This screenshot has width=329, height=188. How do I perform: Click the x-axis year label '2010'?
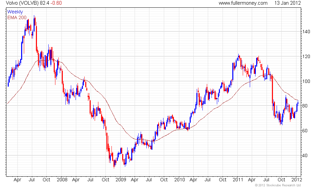coord(180,180)
